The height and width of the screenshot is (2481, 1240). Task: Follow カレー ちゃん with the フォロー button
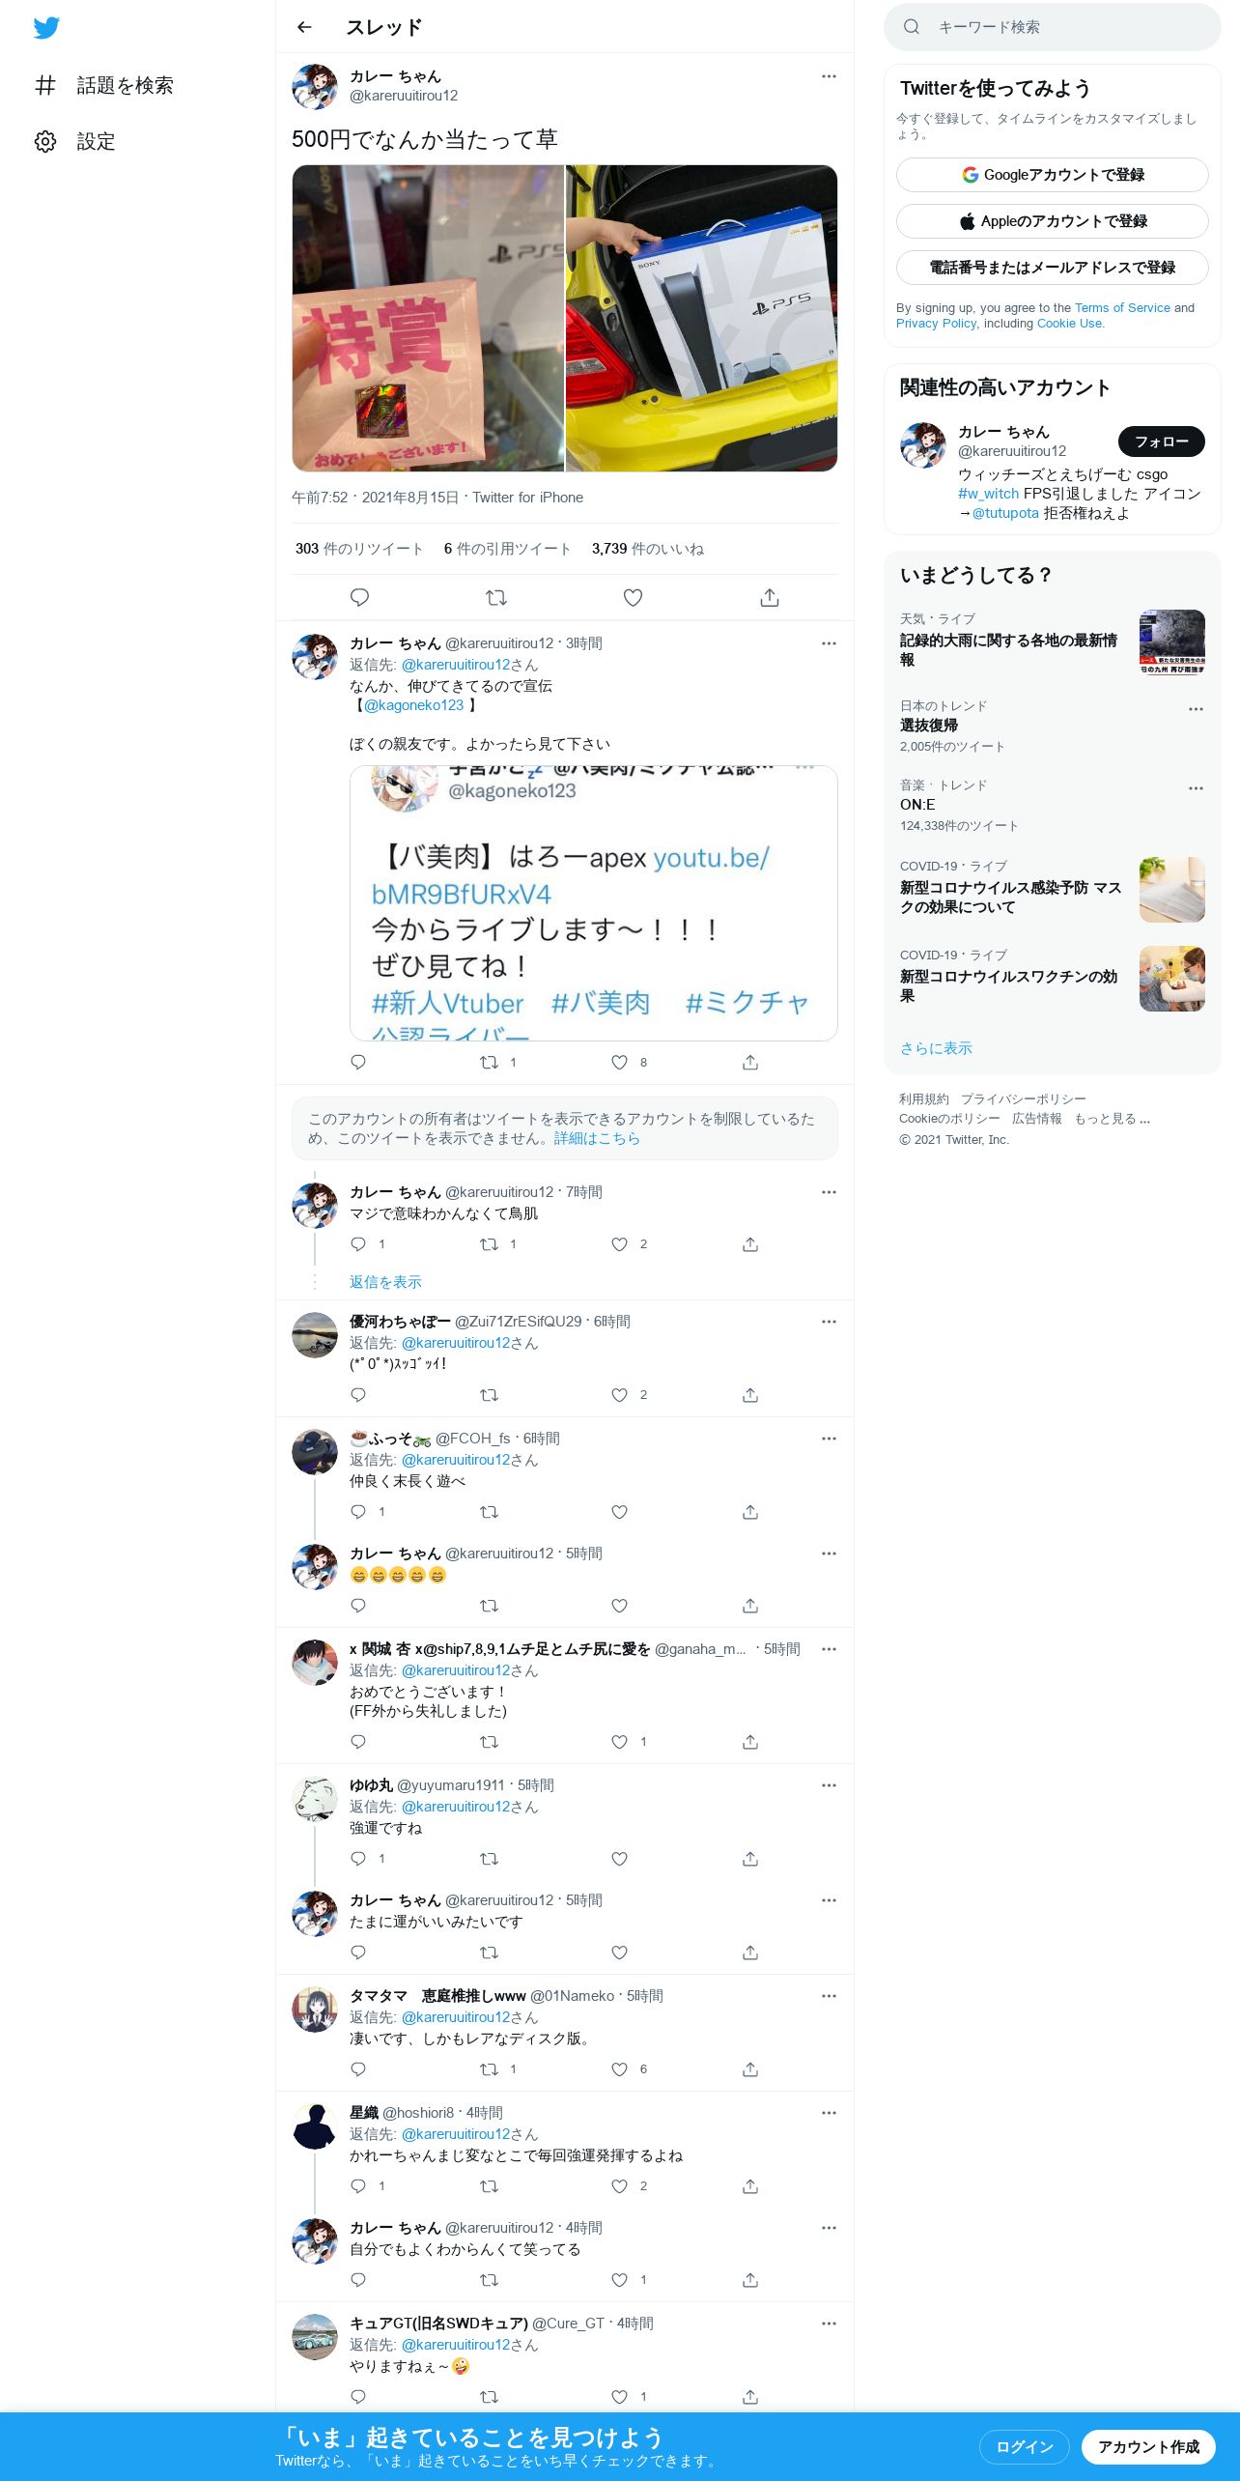coord(1162,442)
